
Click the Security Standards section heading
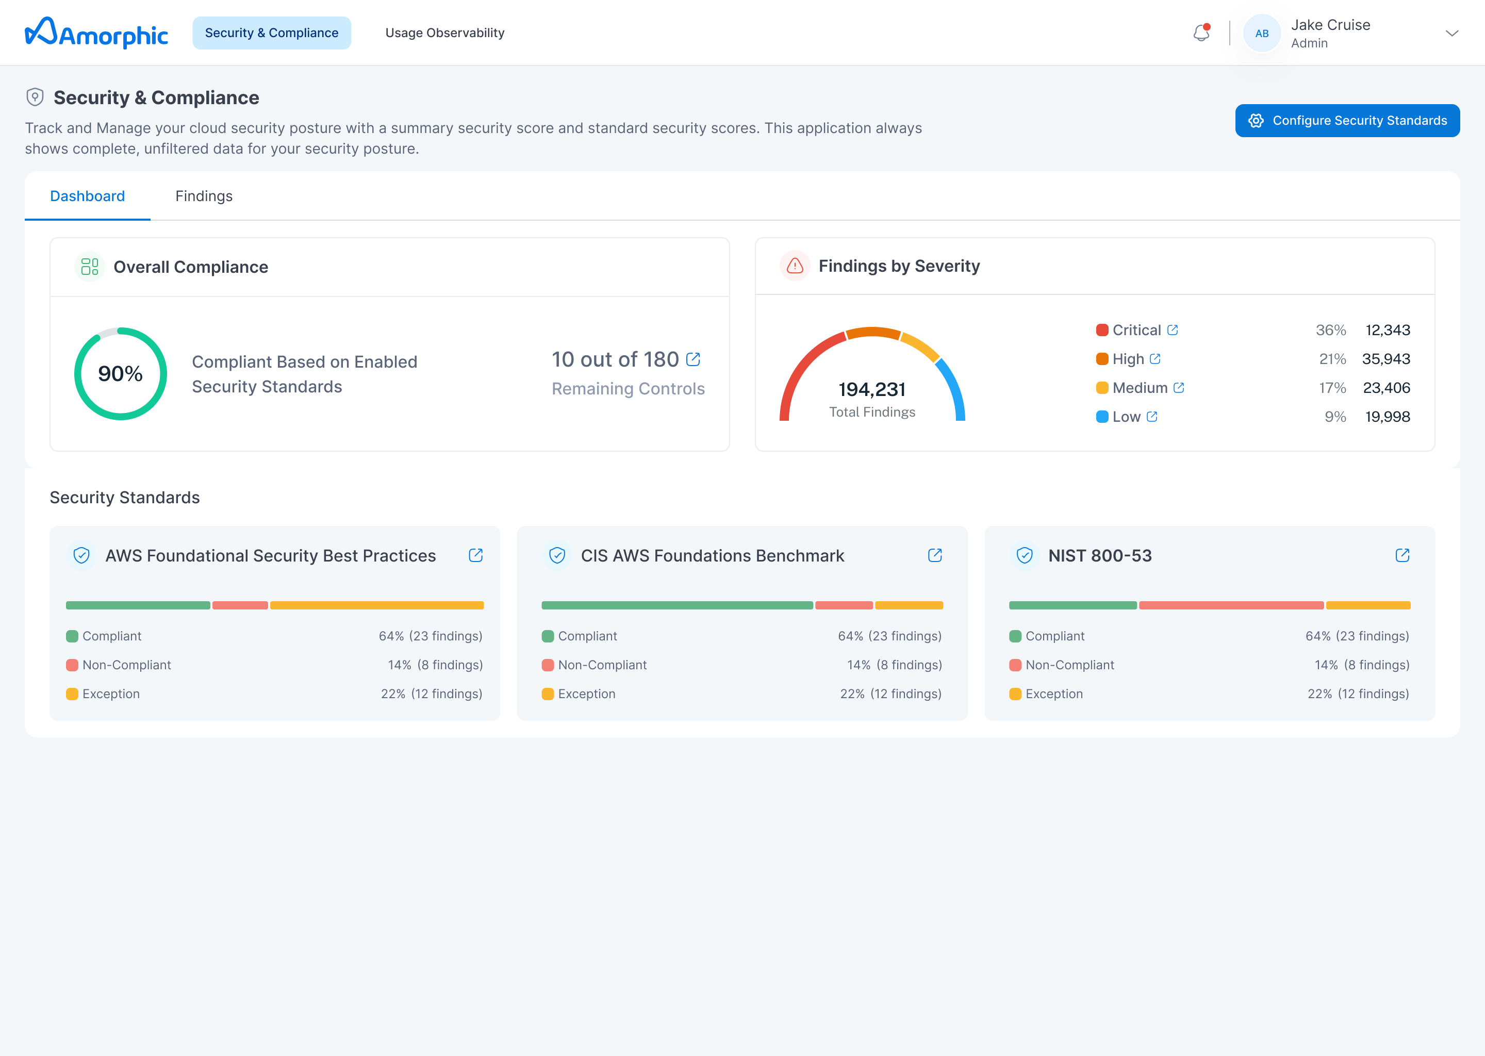click(x=125, y=498)
